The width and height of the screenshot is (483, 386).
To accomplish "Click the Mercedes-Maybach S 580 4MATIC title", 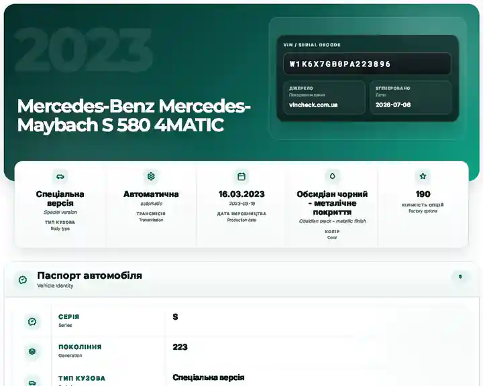I will (134, 115).
